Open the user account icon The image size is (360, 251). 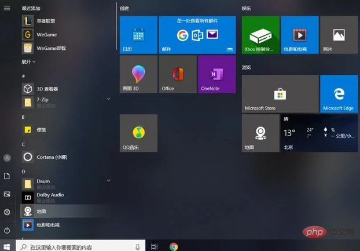[7, 158]
